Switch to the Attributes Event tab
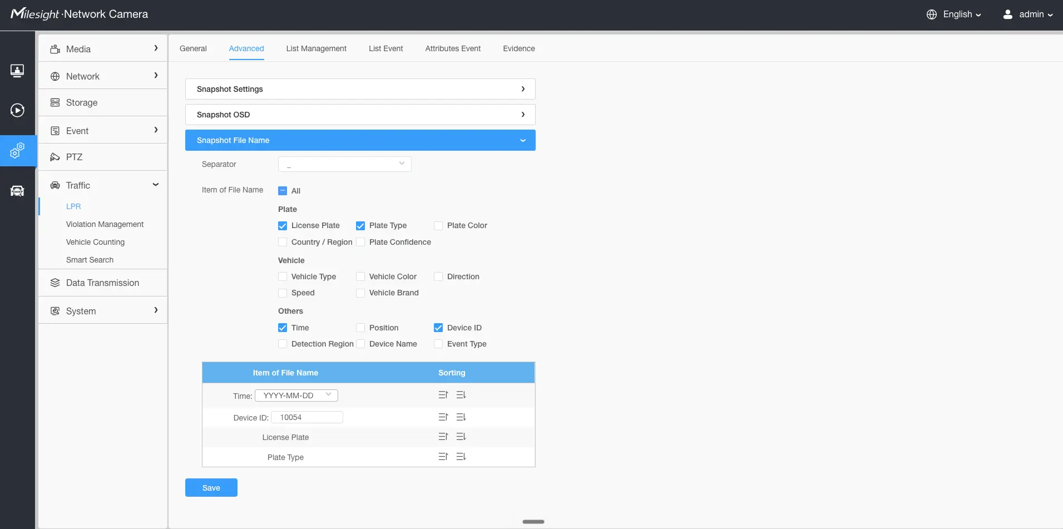1063x529 pixels. click(x=453, y=48)
